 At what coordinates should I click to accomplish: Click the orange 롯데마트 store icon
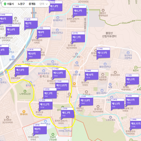[24, 111]
